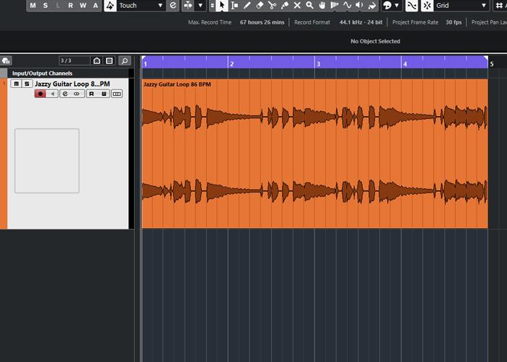Select the Range Selection tool
This screenshot has height=362, width=507.
(x=234, y=6)
